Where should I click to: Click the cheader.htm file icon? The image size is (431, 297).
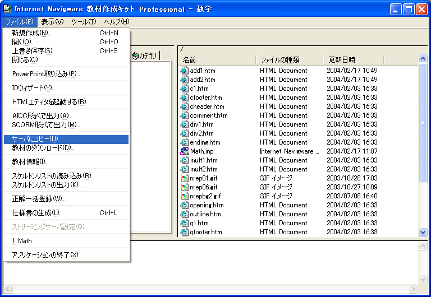[185, 106]
